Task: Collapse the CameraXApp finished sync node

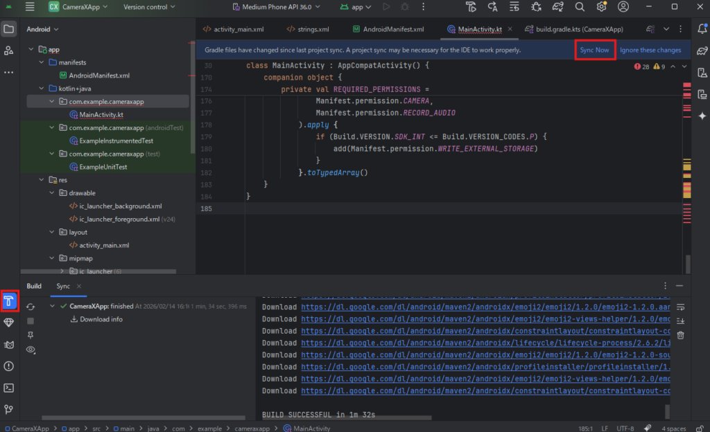Action: (53, 306)
